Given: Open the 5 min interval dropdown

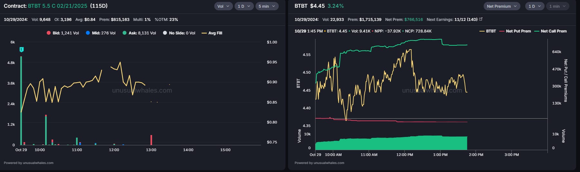Looking at the screenshot, I should [267, 6].
